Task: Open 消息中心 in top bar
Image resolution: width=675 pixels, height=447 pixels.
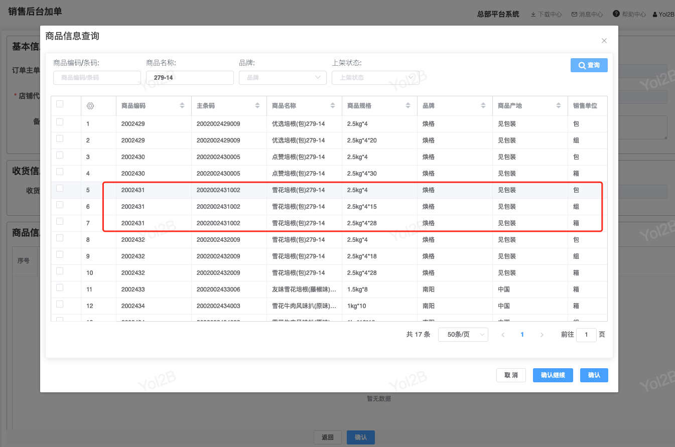Action: (x=587, y=15)
